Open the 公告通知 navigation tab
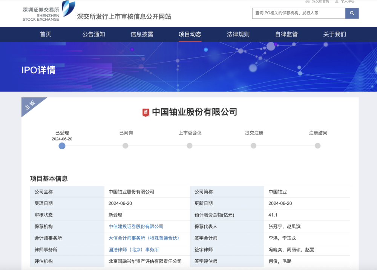The image size is (377, 270). tap(94, 34)
